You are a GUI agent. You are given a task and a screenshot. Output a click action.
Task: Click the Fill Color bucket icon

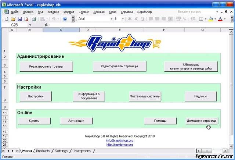[x=211, y=19]
